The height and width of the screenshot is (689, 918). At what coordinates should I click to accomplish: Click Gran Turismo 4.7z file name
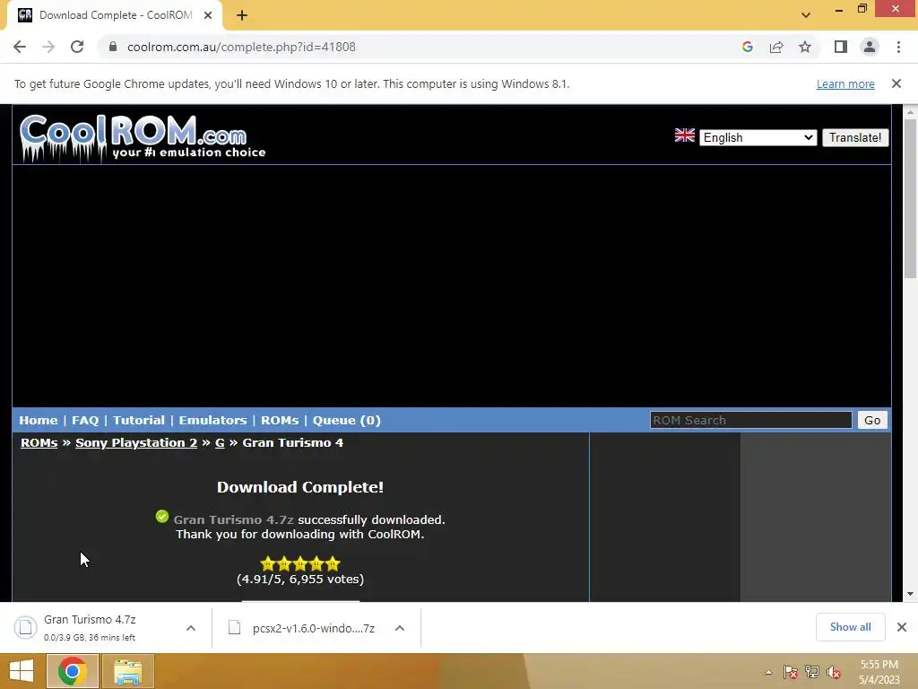(x=233, y=519)
